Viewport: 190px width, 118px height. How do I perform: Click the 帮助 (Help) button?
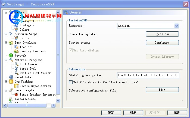pos(177,113)
